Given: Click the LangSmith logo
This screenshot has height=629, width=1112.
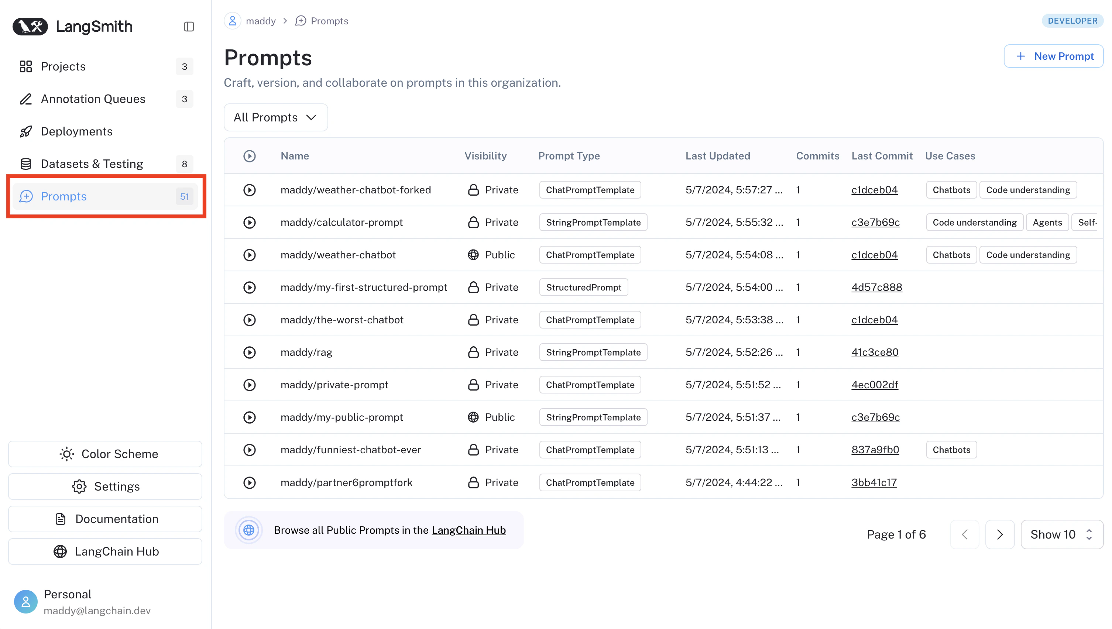Looking at the screenshot, I should 73,27.
